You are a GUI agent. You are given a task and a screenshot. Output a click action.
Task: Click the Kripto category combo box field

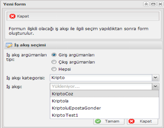pyautogui.click(x=101, y=78)
